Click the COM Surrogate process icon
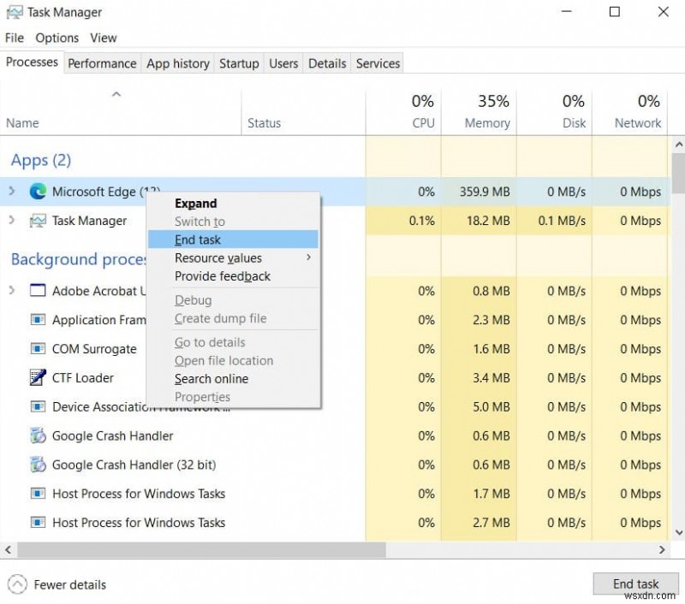Screen dimensions: 685x604 coord(38,349)
